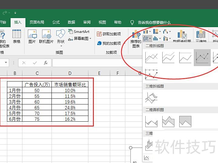218x163 pixels.
Task: Select the basic 2D area chart
Action: [x=151, y=121]
